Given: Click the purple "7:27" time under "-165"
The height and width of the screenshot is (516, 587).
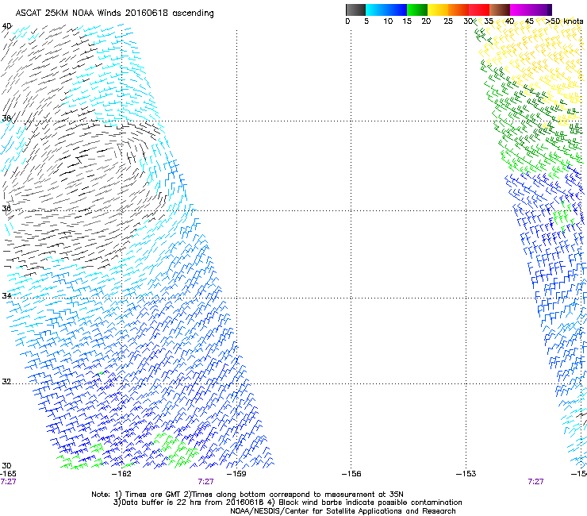Looking at the screenshot, I should (x=8, y=482).
